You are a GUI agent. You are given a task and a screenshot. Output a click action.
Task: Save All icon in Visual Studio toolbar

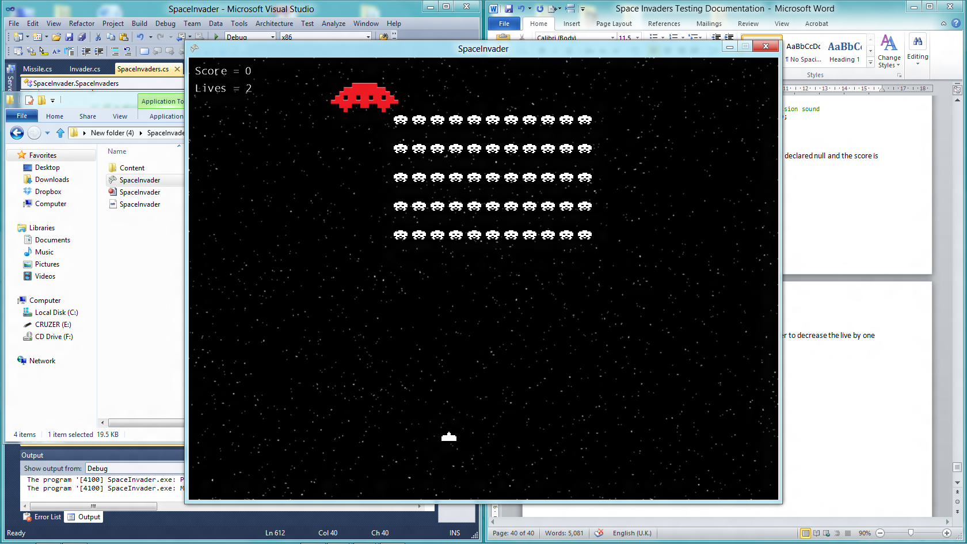point(82,37)
